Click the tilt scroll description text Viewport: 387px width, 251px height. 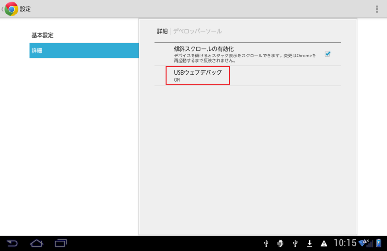245,58
